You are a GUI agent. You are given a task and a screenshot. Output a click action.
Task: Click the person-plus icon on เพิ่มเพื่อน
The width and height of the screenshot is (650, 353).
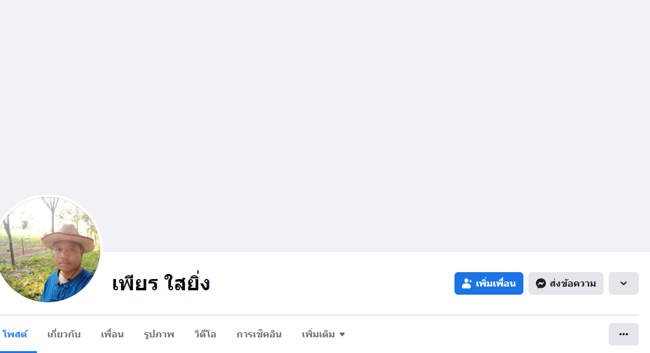pos(467,283)
